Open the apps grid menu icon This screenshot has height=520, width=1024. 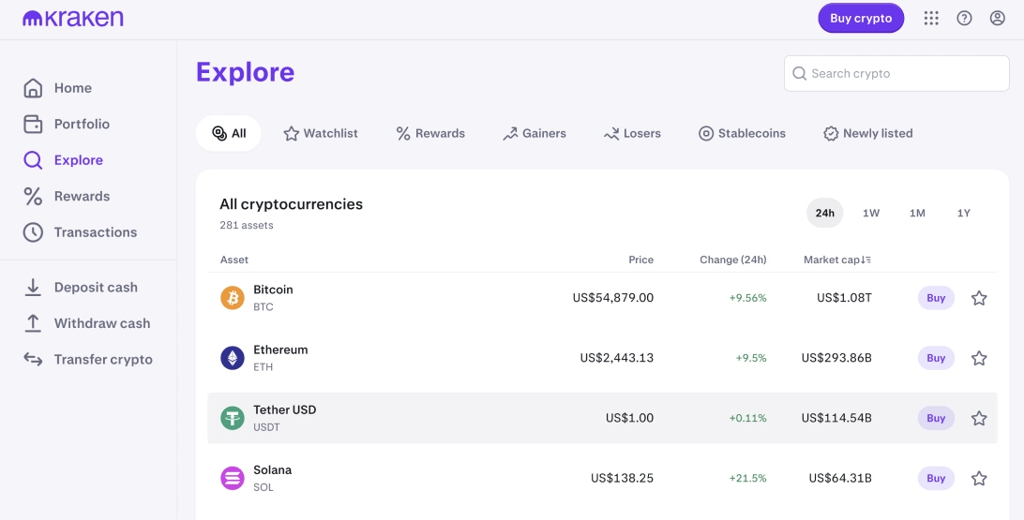tap(931, 18)
